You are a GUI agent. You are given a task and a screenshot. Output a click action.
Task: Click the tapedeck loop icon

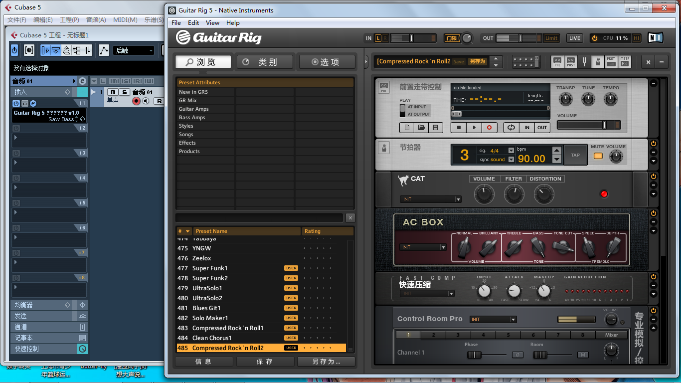[x=511, y=128]
